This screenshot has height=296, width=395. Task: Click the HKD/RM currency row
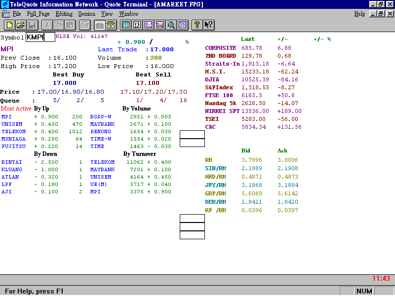[252, 177]
